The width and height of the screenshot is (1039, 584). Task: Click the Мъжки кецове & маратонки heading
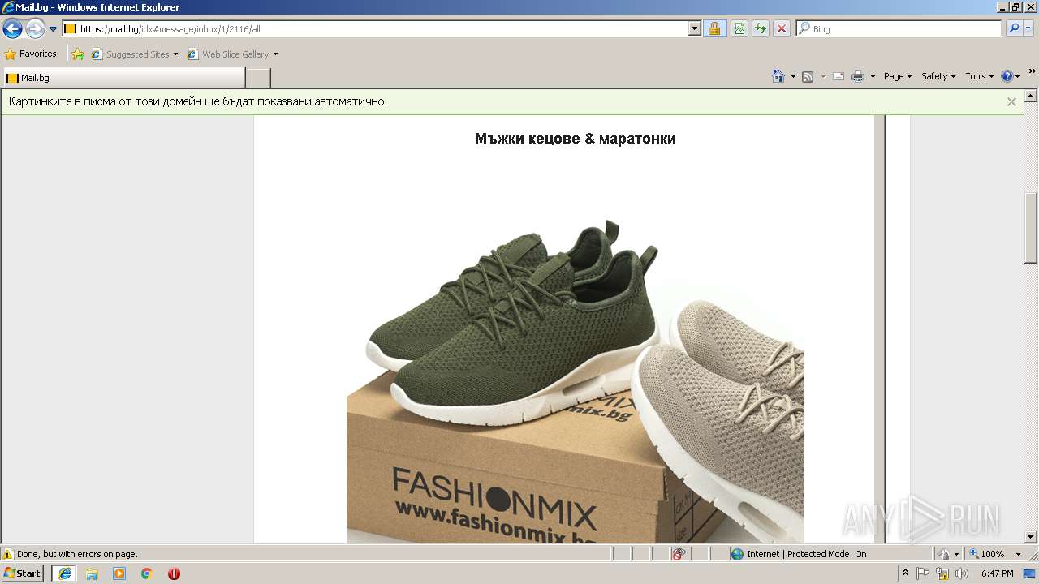(x=575, y=139)
